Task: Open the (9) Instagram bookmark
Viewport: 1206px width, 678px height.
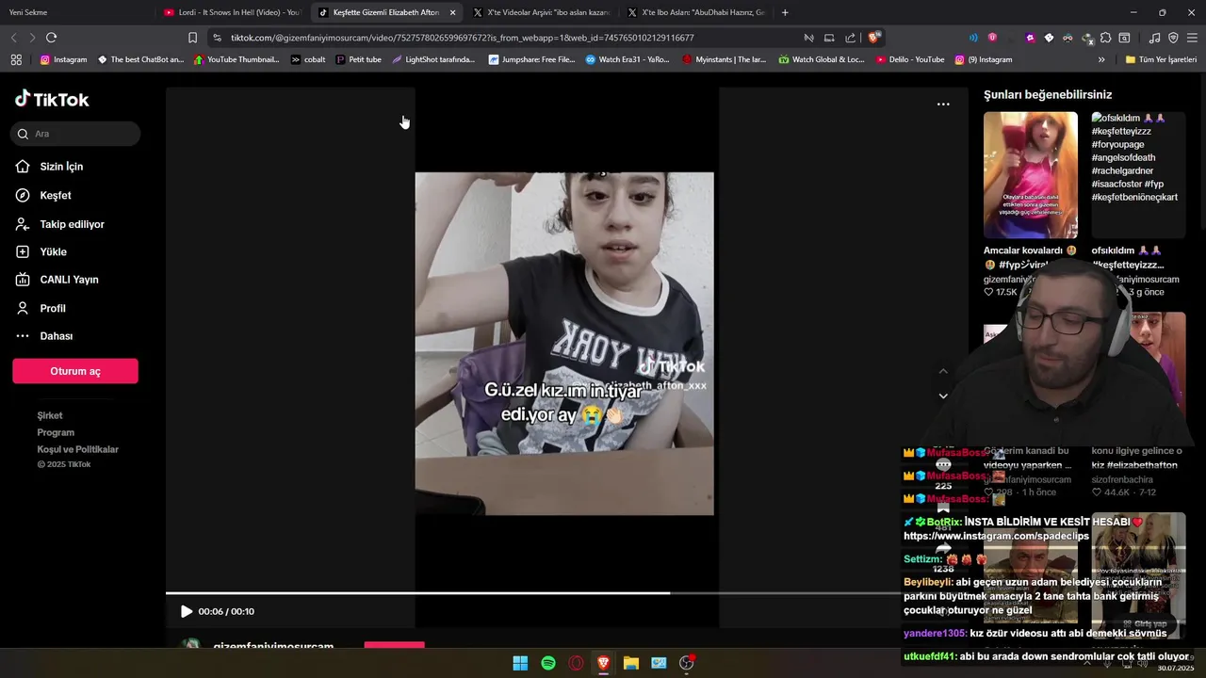Action: [983, 59]
